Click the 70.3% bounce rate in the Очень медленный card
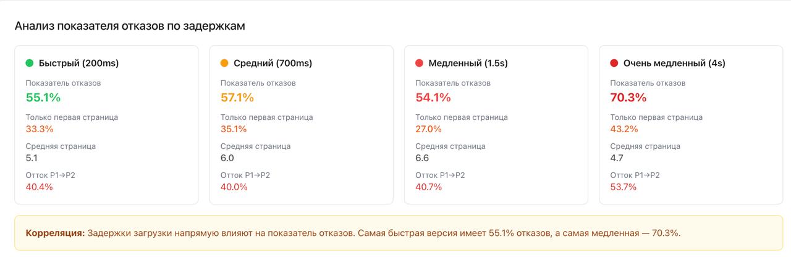 pos(628,98)
